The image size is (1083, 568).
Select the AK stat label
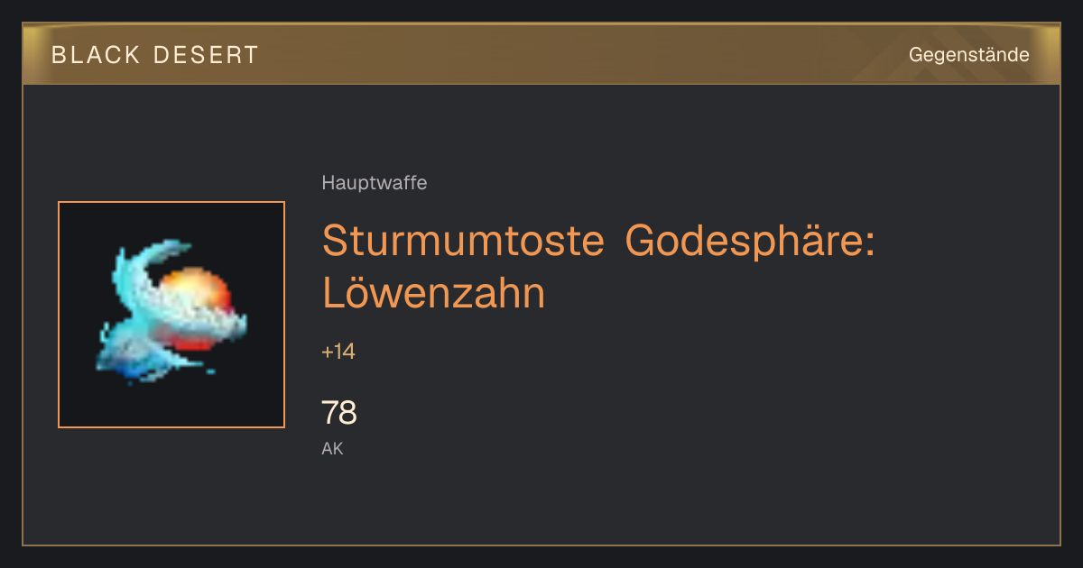pos(332,448)
